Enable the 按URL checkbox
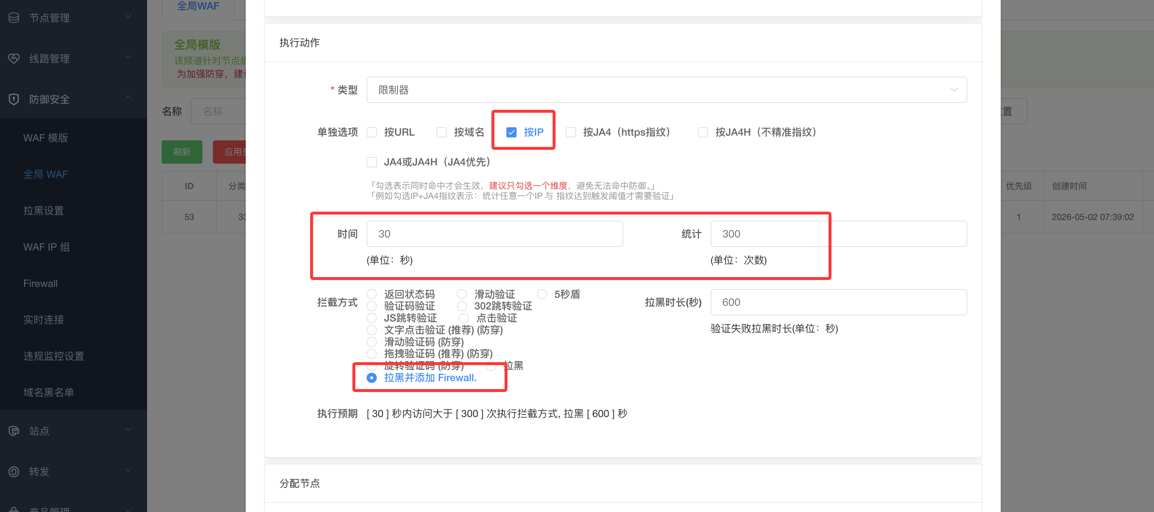Viewport: 1154px width, 512px height. click(372, 132)
